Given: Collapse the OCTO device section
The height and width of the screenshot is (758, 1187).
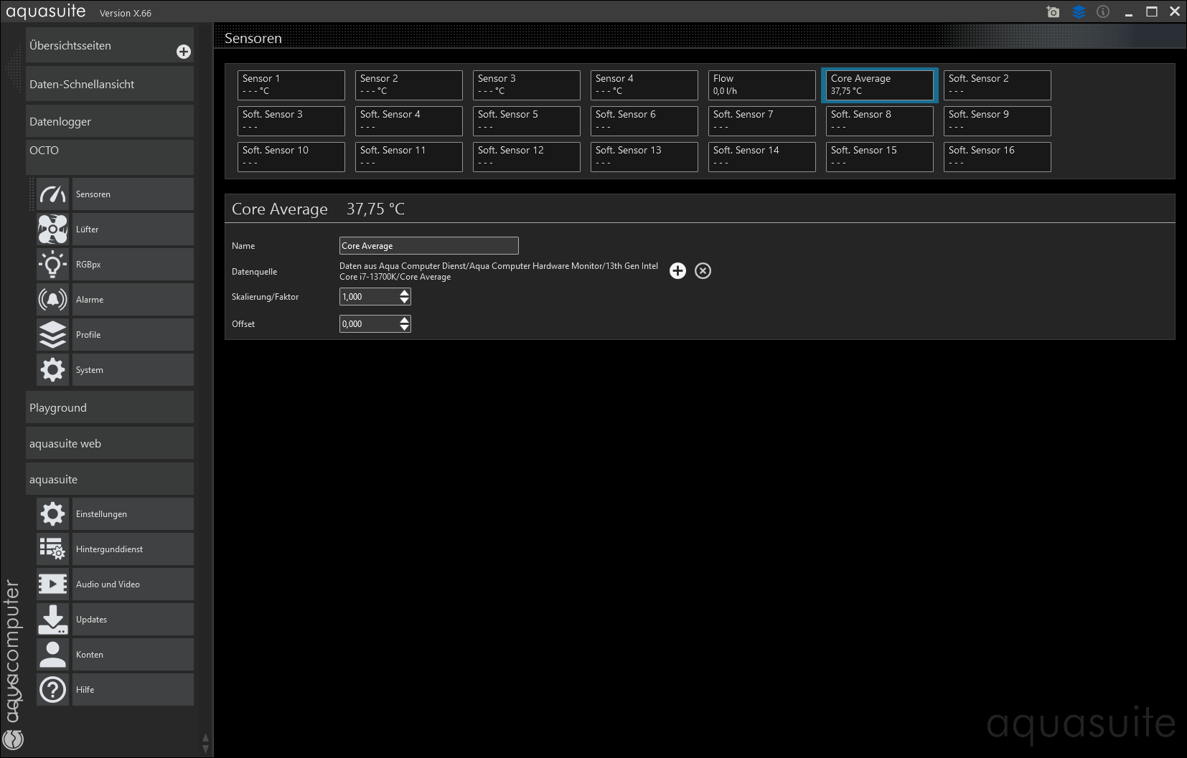Looking at the screenshot, I should pyautogui.click(x=109, y=151).
